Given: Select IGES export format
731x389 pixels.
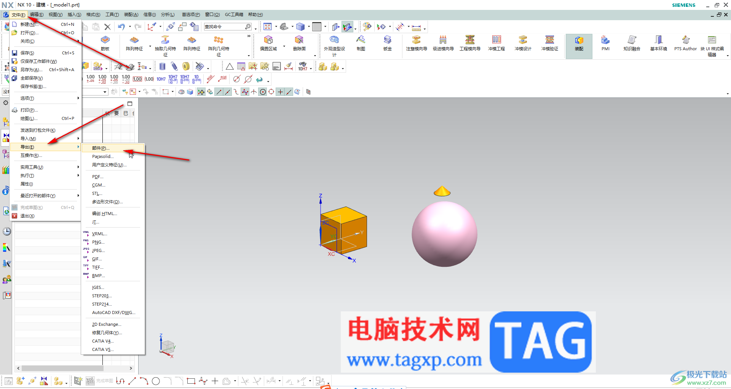Looking at the screenshot, I should (x=113, y=287).
